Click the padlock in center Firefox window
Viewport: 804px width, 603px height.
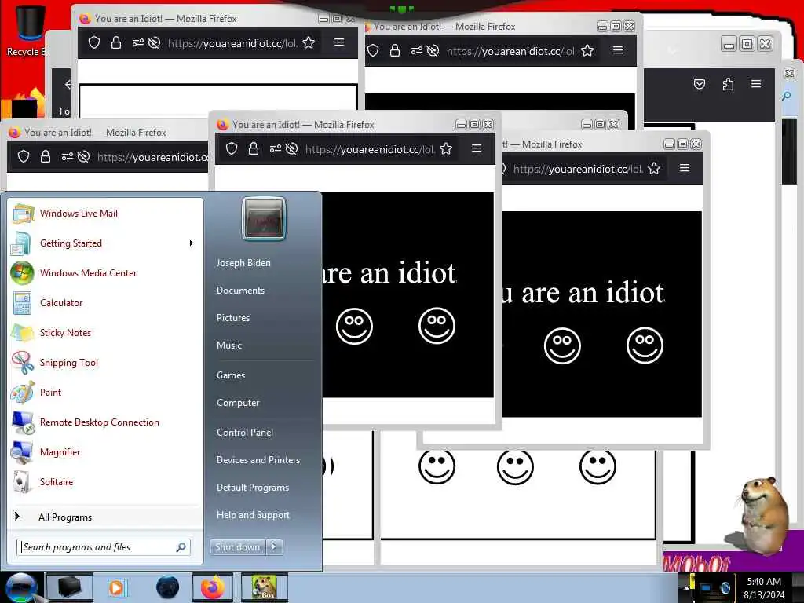click(x=254, y=148)
